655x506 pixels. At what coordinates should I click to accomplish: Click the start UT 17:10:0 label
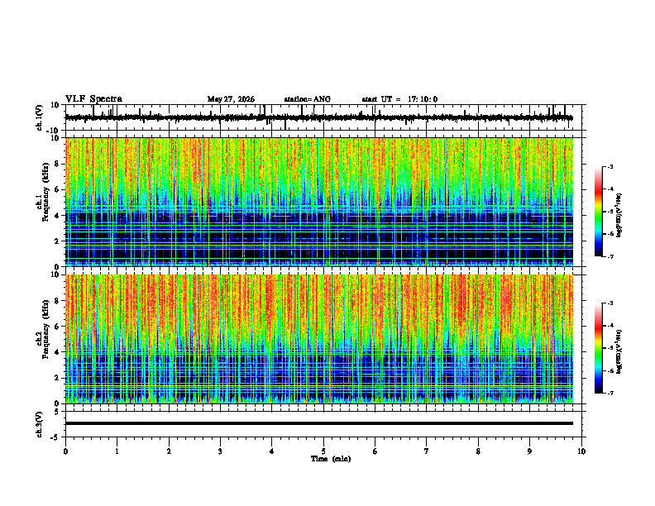pos(399,99)
